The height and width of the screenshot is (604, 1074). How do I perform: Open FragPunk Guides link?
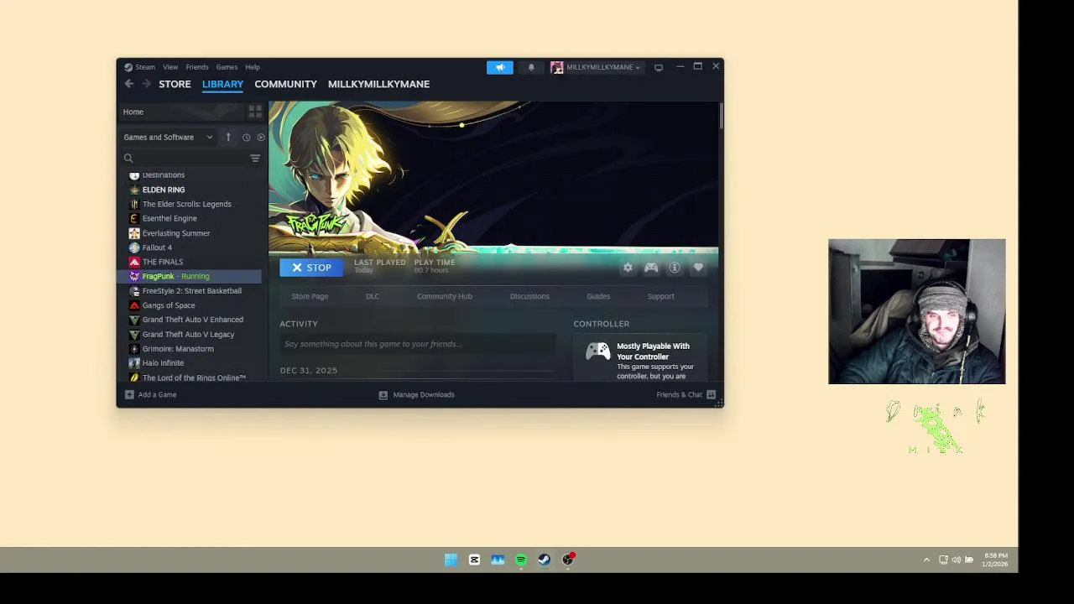click(x=598, y=296)
